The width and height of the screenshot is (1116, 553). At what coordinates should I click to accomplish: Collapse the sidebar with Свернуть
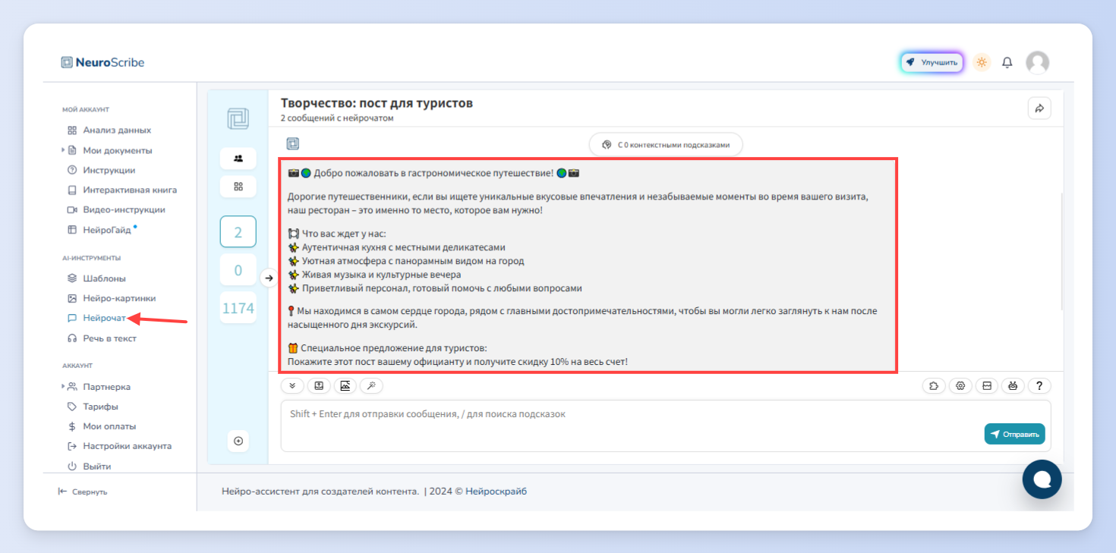pyautogui.click(x=83, y=492)
